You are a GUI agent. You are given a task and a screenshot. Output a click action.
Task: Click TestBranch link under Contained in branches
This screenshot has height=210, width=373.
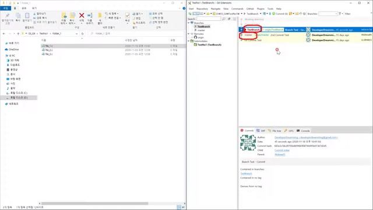click(246, 174)
